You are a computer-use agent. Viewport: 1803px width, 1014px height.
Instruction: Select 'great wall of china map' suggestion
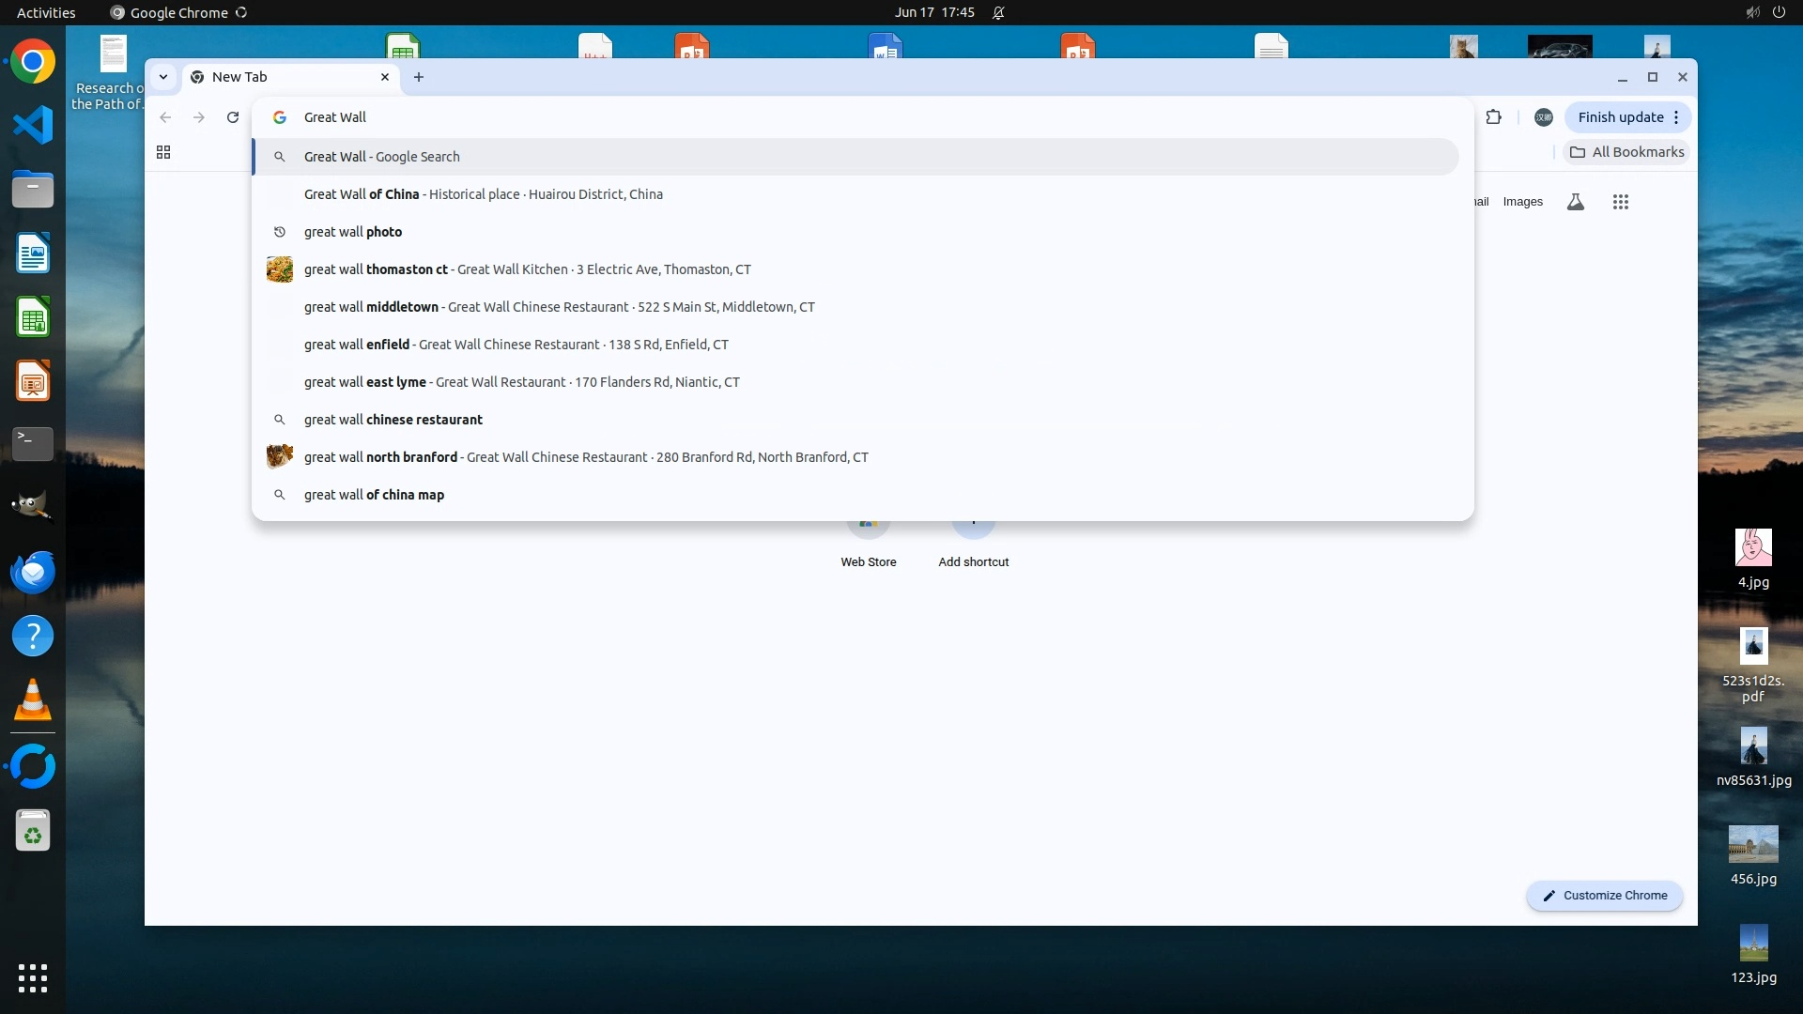click(374, 495)
